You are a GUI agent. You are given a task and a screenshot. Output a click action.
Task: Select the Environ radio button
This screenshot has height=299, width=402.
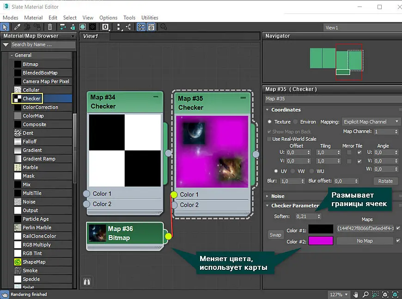[x=296, y=122]
